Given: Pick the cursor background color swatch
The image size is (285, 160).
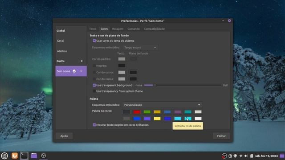Looking at the screenshot, I should pos(133,72).
